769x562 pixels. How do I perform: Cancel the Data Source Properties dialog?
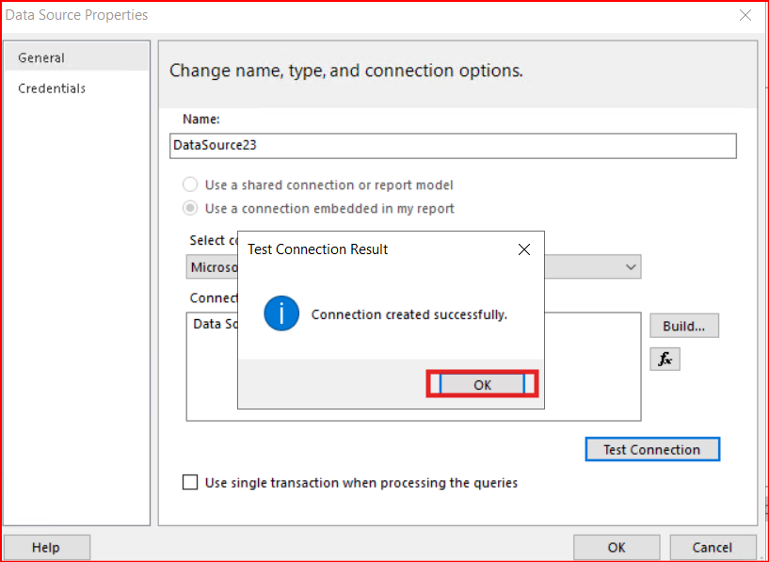click(712, 547)
